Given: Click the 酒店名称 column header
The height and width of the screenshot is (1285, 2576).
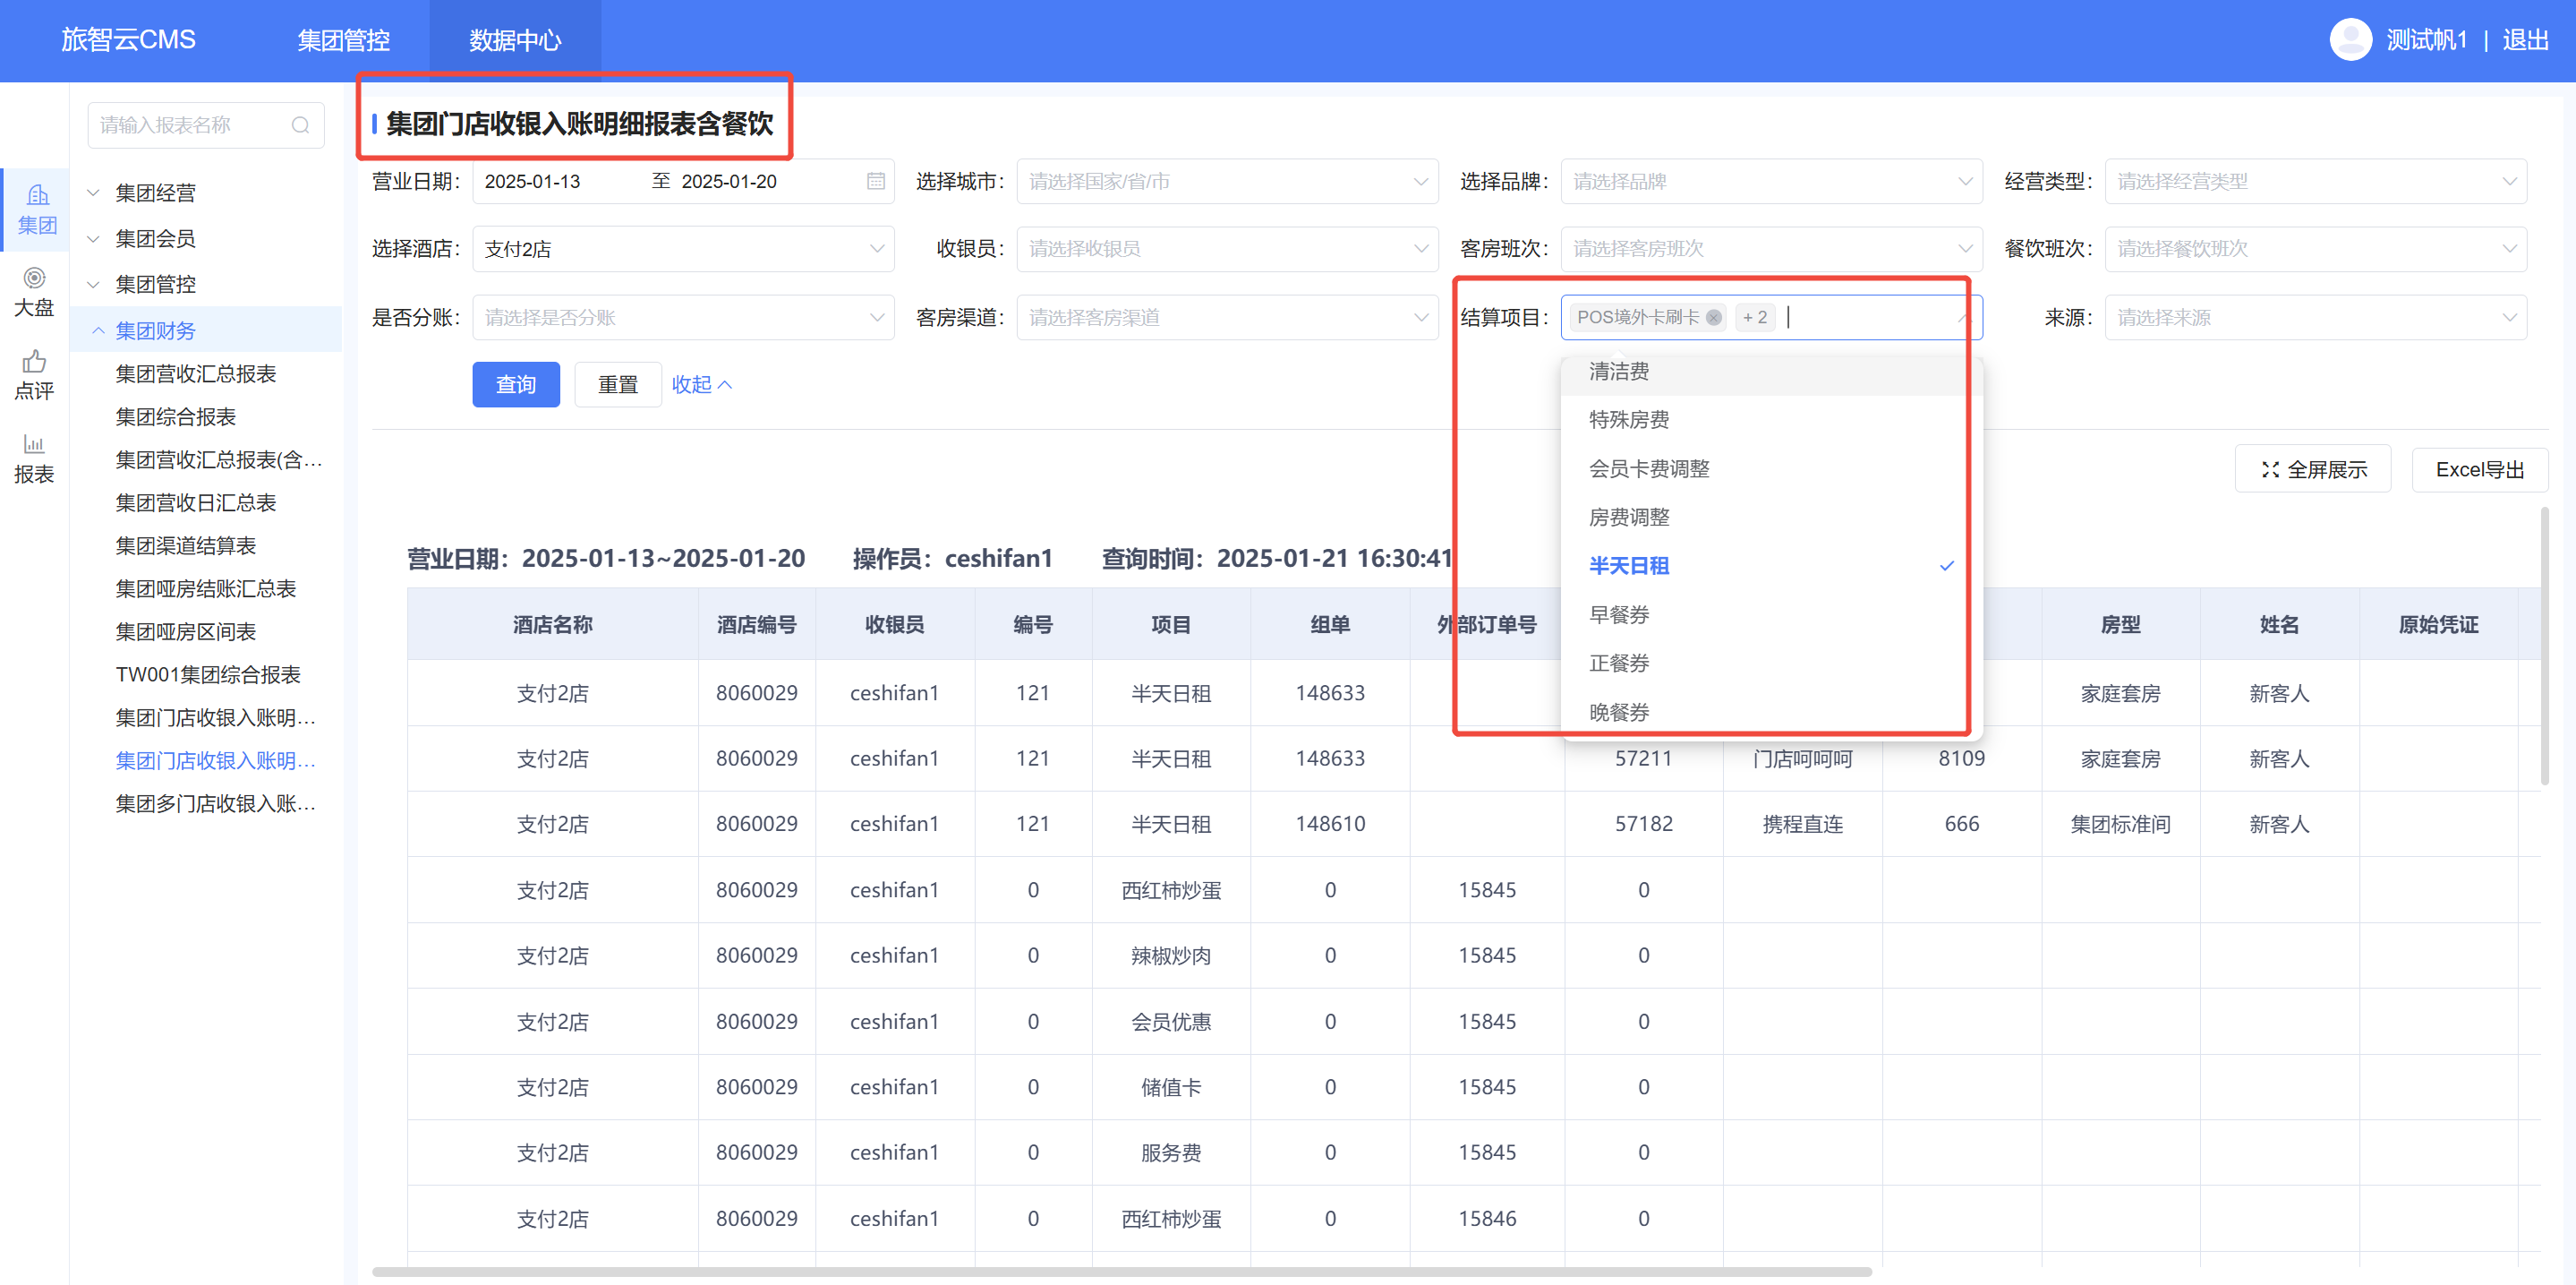Looking at the screenshot, I should coord(552,624).
